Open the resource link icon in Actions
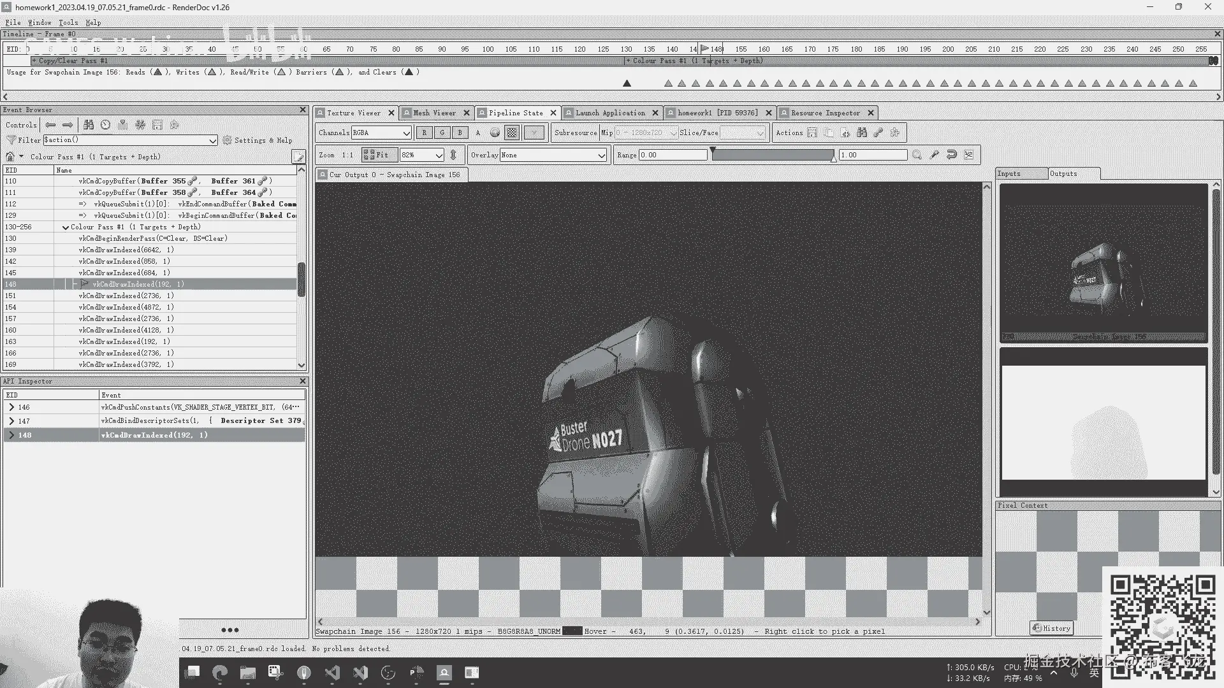The image size is (1224, 688). click(x=878, y=133)
